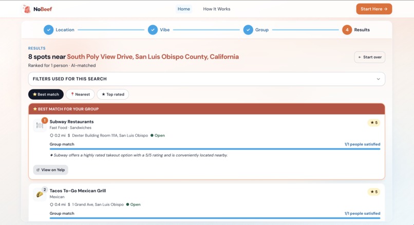Click the Tacos To-Go group match progress bar
The width and height of the screenshot is (414, 225).
point(215,218)
